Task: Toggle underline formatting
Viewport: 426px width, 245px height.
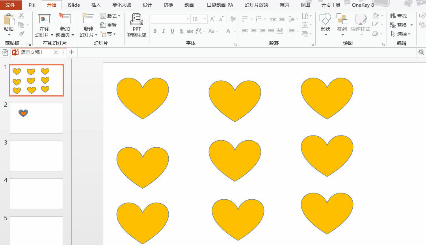Action: click(x=172, y=31)
